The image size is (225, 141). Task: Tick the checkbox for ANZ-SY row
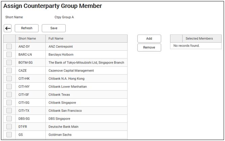[9, 47]
